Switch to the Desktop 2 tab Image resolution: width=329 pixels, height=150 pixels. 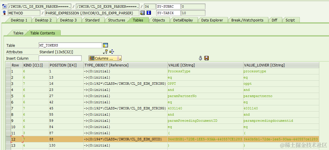[43, 20]
